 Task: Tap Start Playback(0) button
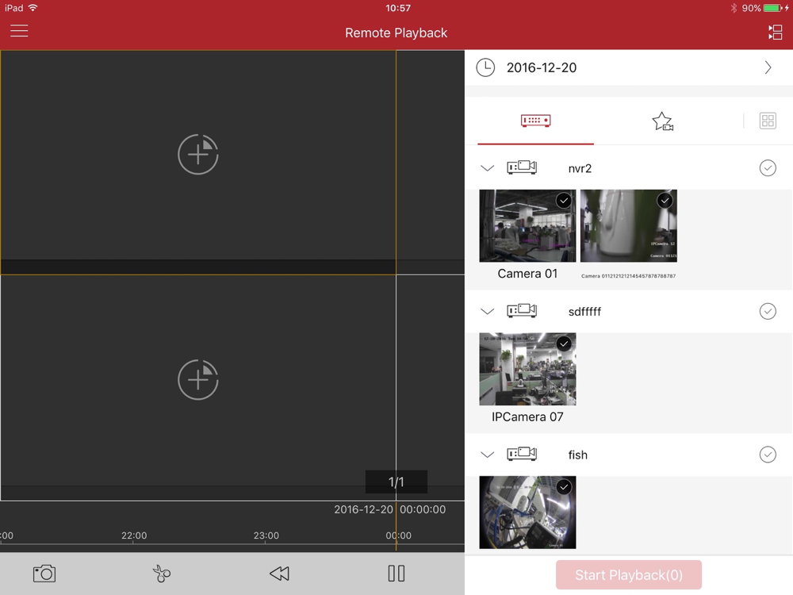[x=629, y=574]
